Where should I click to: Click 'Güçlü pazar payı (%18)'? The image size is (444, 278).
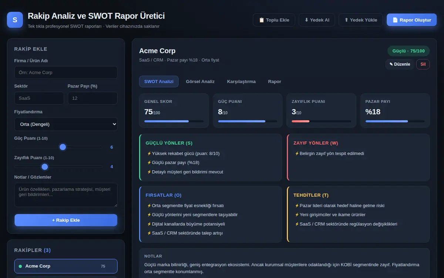(175, 163)
